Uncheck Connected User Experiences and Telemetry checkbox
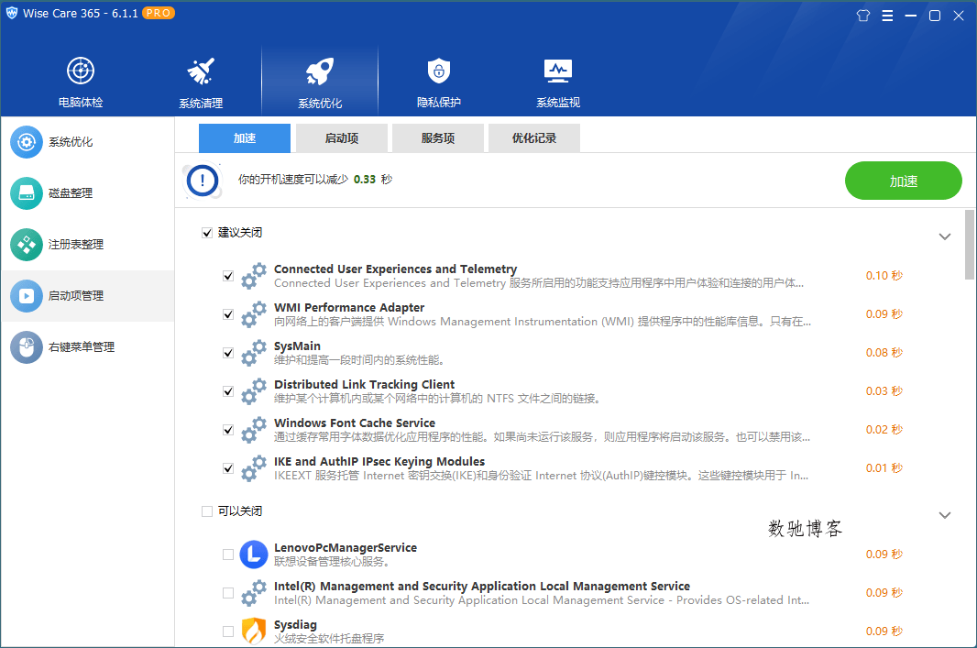The height and width of the screenshot is (648, 977). [228, 276]
